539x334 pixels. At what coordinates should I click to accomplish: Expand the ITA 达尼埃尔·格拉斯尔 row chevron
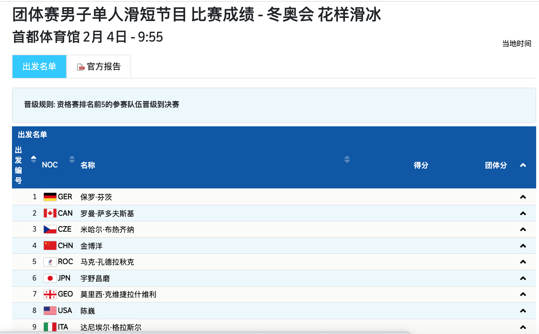pyautogui.click(x=523, y=327)
